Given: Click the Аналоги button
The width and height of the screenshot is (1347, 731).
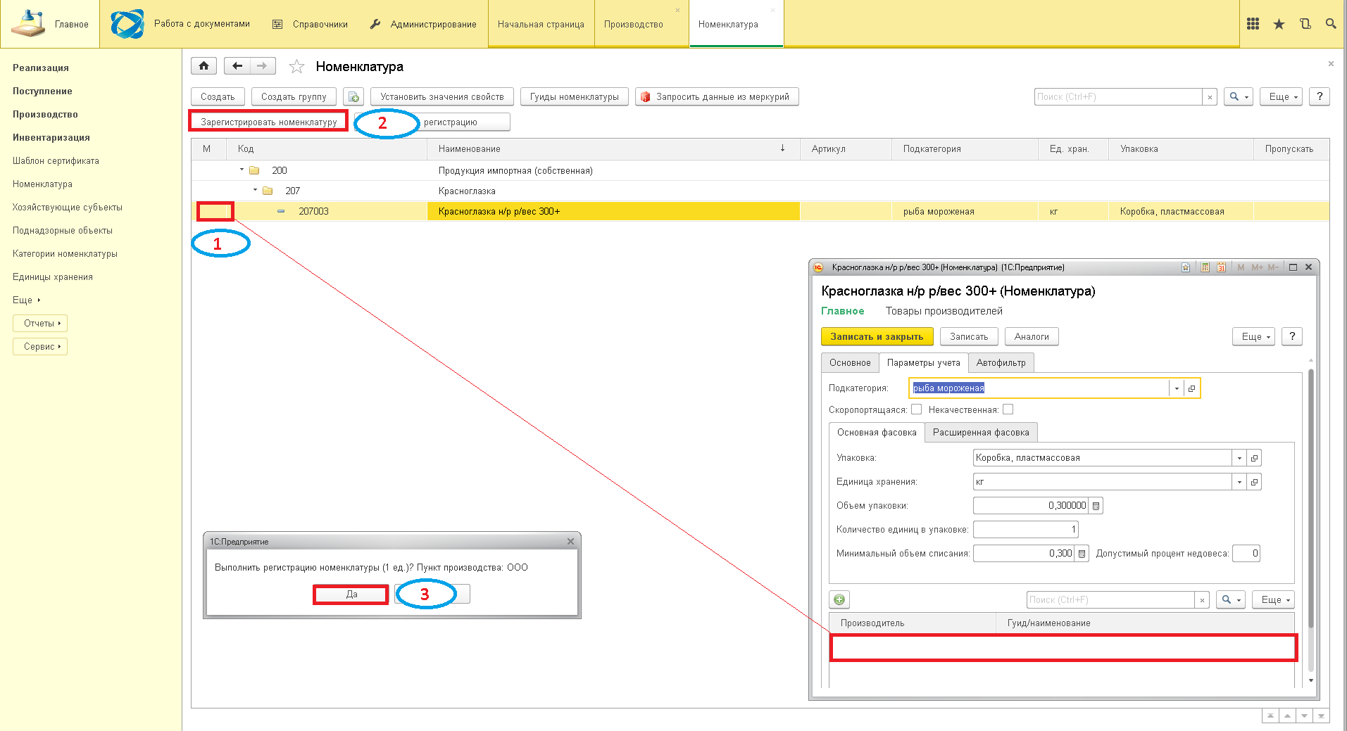Looking at the screenshot, I should (x=1032, y=337).
